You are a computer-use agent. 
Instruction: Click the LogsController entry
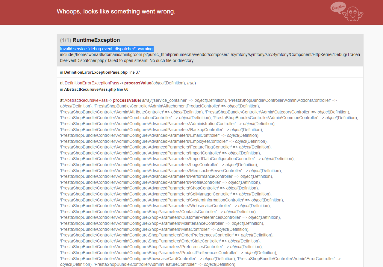(x=139, y=165)
